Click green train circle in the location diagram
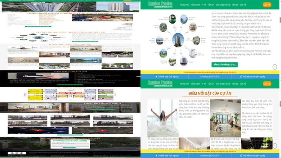 click(172, 19)
